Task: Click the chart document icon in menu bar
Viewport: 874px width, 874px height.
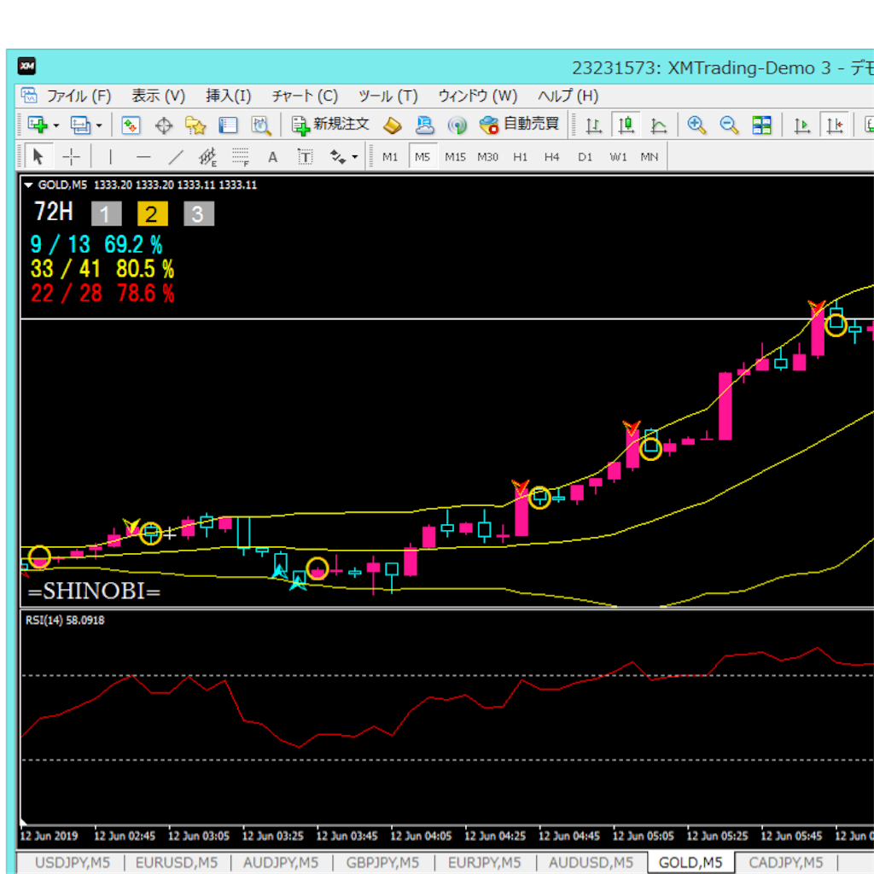Action: click(29, 96)
